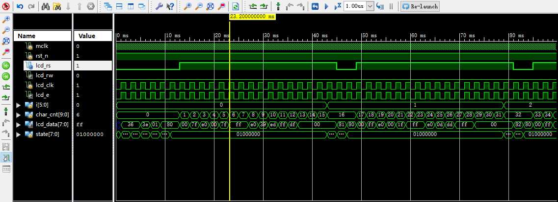
Task: Click the wrench settings icon
Action: (159, 6)
